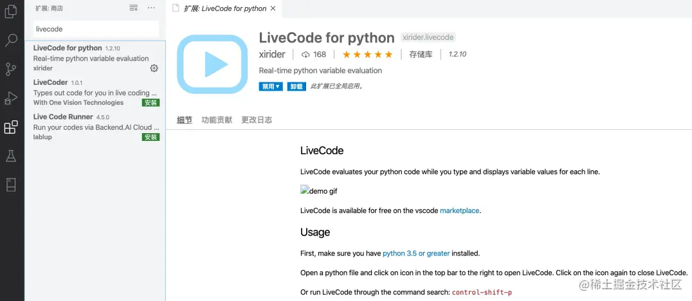The image size is (692, 301).
Task: Open the 存储库 repository link
Action: click(x=421, y=54)
